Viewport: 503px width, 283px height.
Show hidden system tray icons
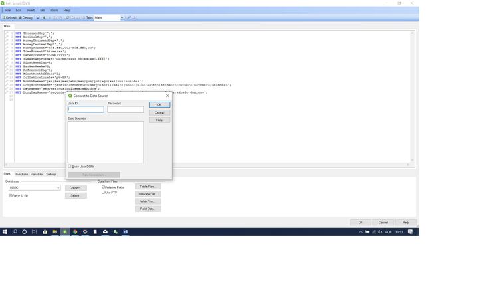pyautogui.click(x=361, y=231)
